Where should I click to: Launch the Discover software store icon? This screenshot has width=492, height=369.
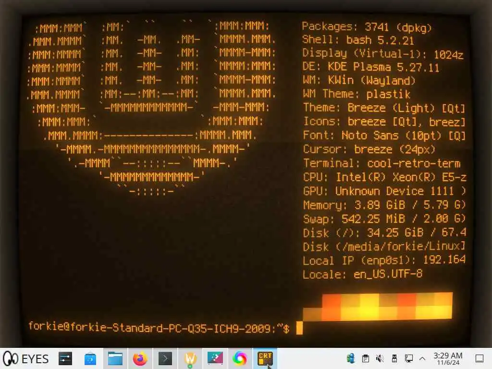(x=90, y=358)
